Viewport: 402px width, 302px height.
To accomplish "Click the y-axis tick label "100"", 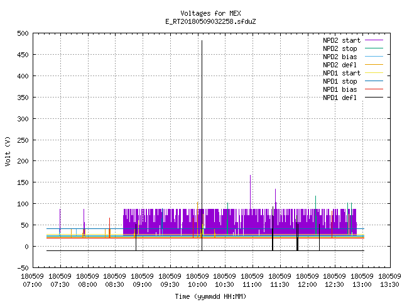I will [x=23, y=204].
